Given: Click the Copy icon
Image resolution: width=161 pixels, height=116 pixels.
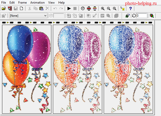Looking at the screenshot, I should [x=35, y=8].
